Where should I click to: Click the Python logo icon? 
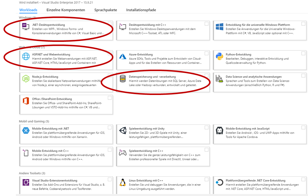point(220,56)
